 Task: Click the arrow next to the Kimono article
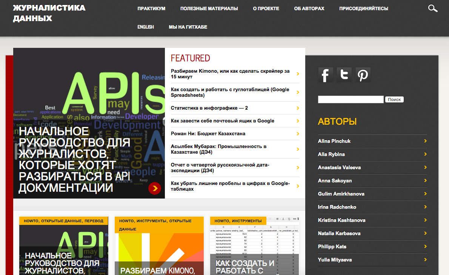(298, 74)
